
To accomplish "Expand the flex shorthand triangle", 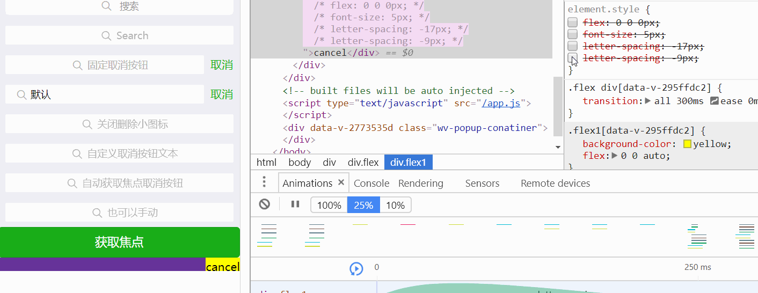I will click(615, 156).
